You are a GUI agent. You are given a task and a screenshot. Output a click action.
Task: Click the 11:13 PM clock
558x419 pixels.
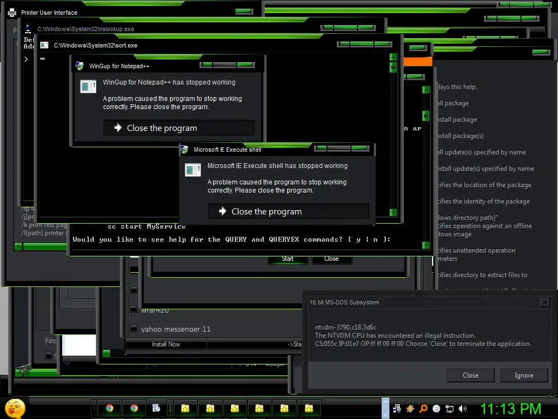point(511,409)
